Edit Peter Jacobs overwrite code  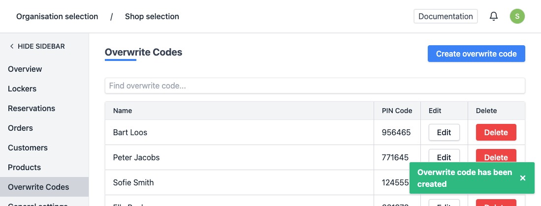444,156
